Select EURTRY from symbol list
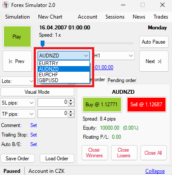Viewport: 172px width, 175px height. [64, 64]
